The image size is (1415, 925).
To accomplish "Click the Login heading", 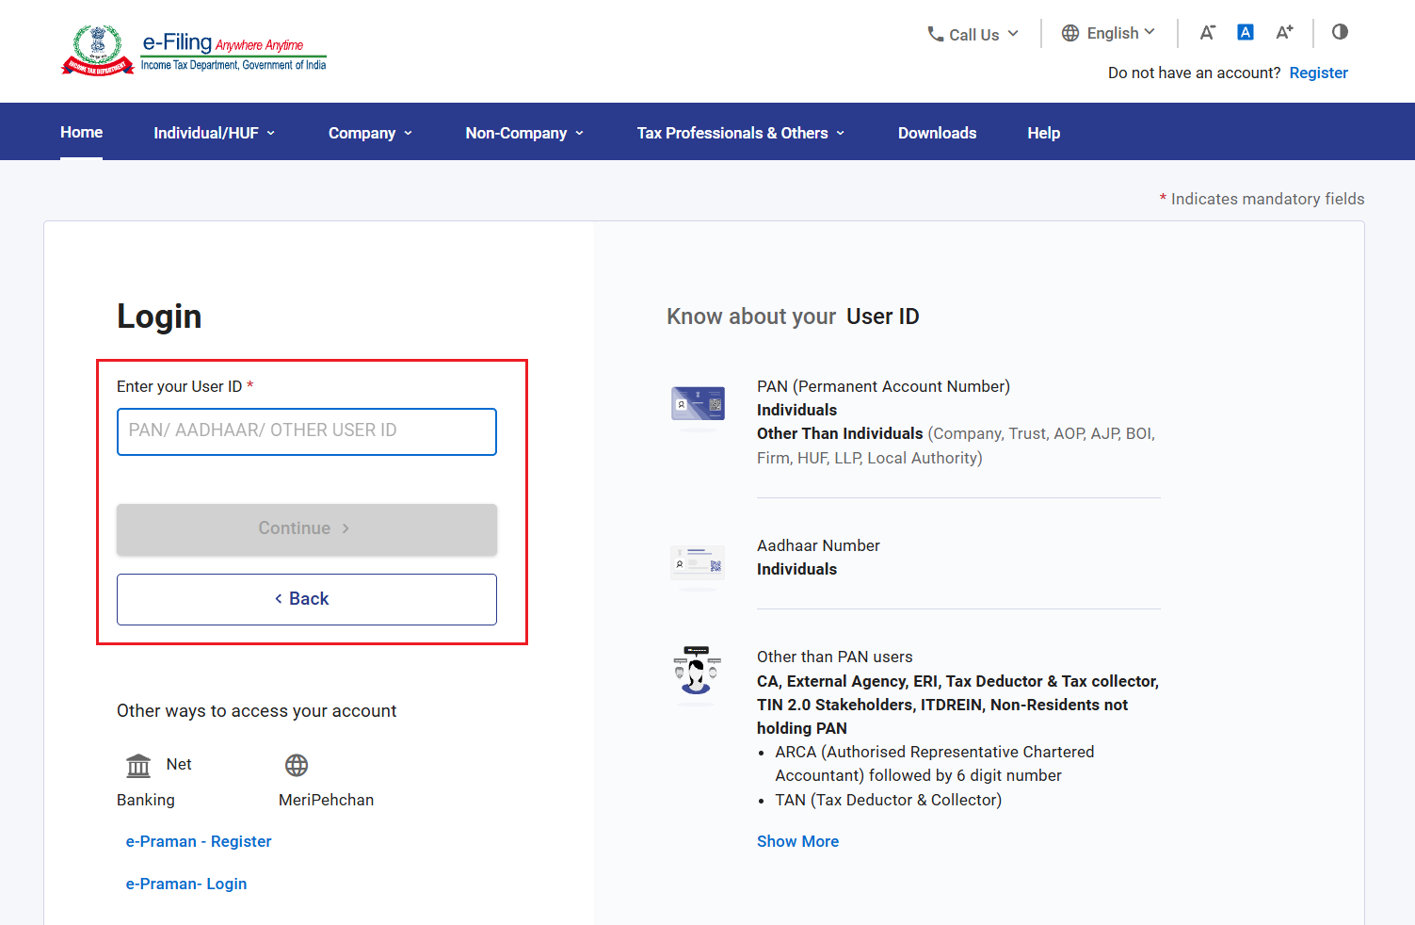I will tap(159, 316).
